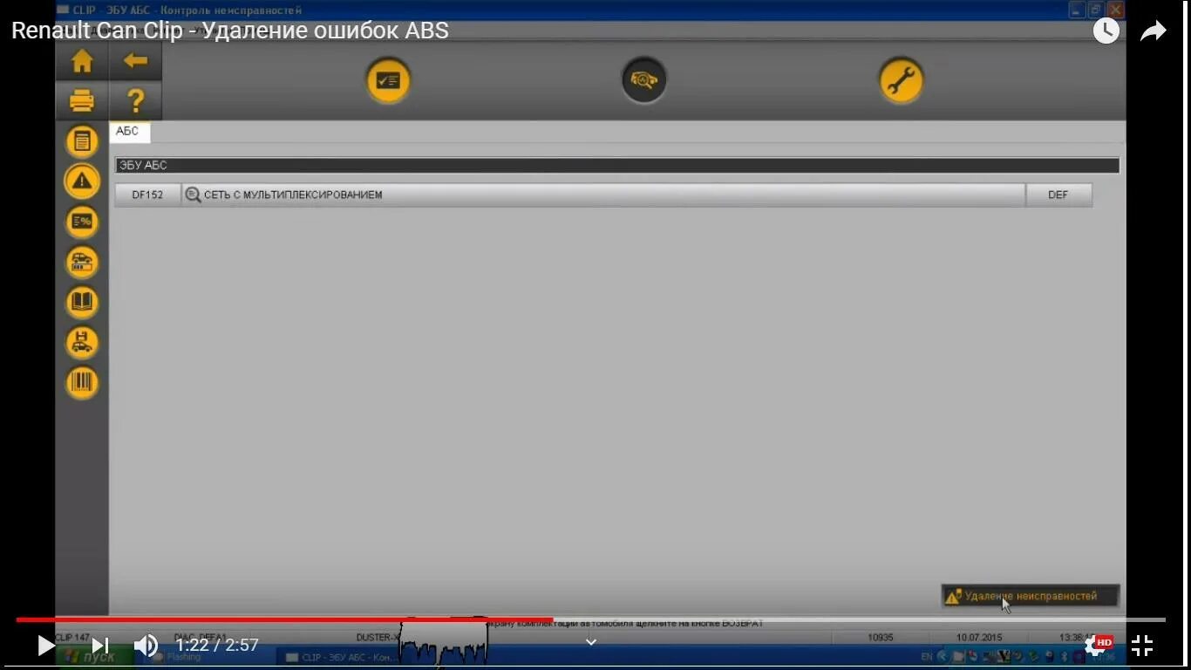Go to the CLIP home screen
1191x670 pixels.
click(x=82, y=61)
